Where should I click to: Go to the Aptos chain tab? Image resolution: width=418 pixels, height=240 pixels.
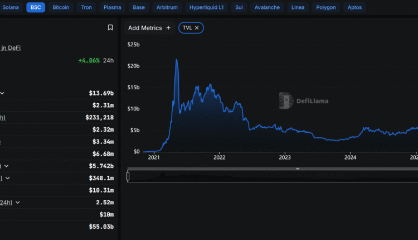point(354,8)
